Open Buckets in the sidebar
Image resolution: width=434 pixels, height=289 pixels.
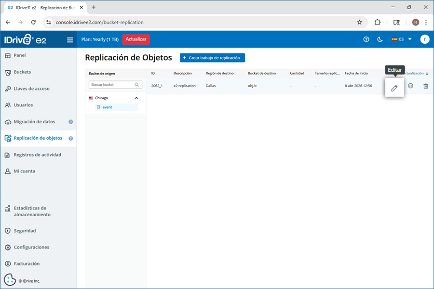click(22, 72)
